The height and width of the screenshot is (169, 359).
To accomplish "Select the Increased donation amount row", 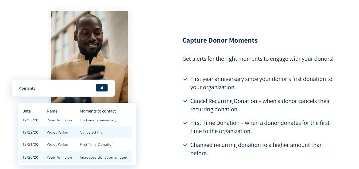I will tap(76, 157).
